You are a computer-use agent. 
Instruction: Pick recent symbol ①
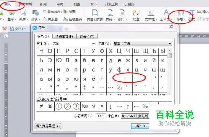(59, 106)
